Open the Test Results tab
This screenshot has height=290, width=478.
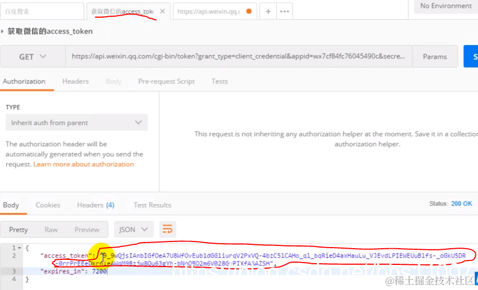153,205
